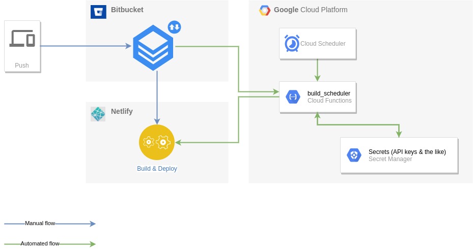Click the Bitbucket heading text
The width and height of the screenshot is (473, 249).
tap(127, 10)
